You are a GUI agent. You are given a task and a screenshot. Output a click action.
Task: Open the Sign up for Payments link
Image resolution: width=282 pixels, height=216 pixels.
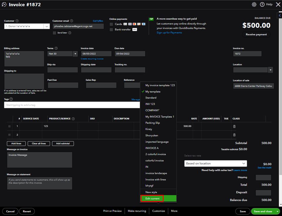[169, 33]
